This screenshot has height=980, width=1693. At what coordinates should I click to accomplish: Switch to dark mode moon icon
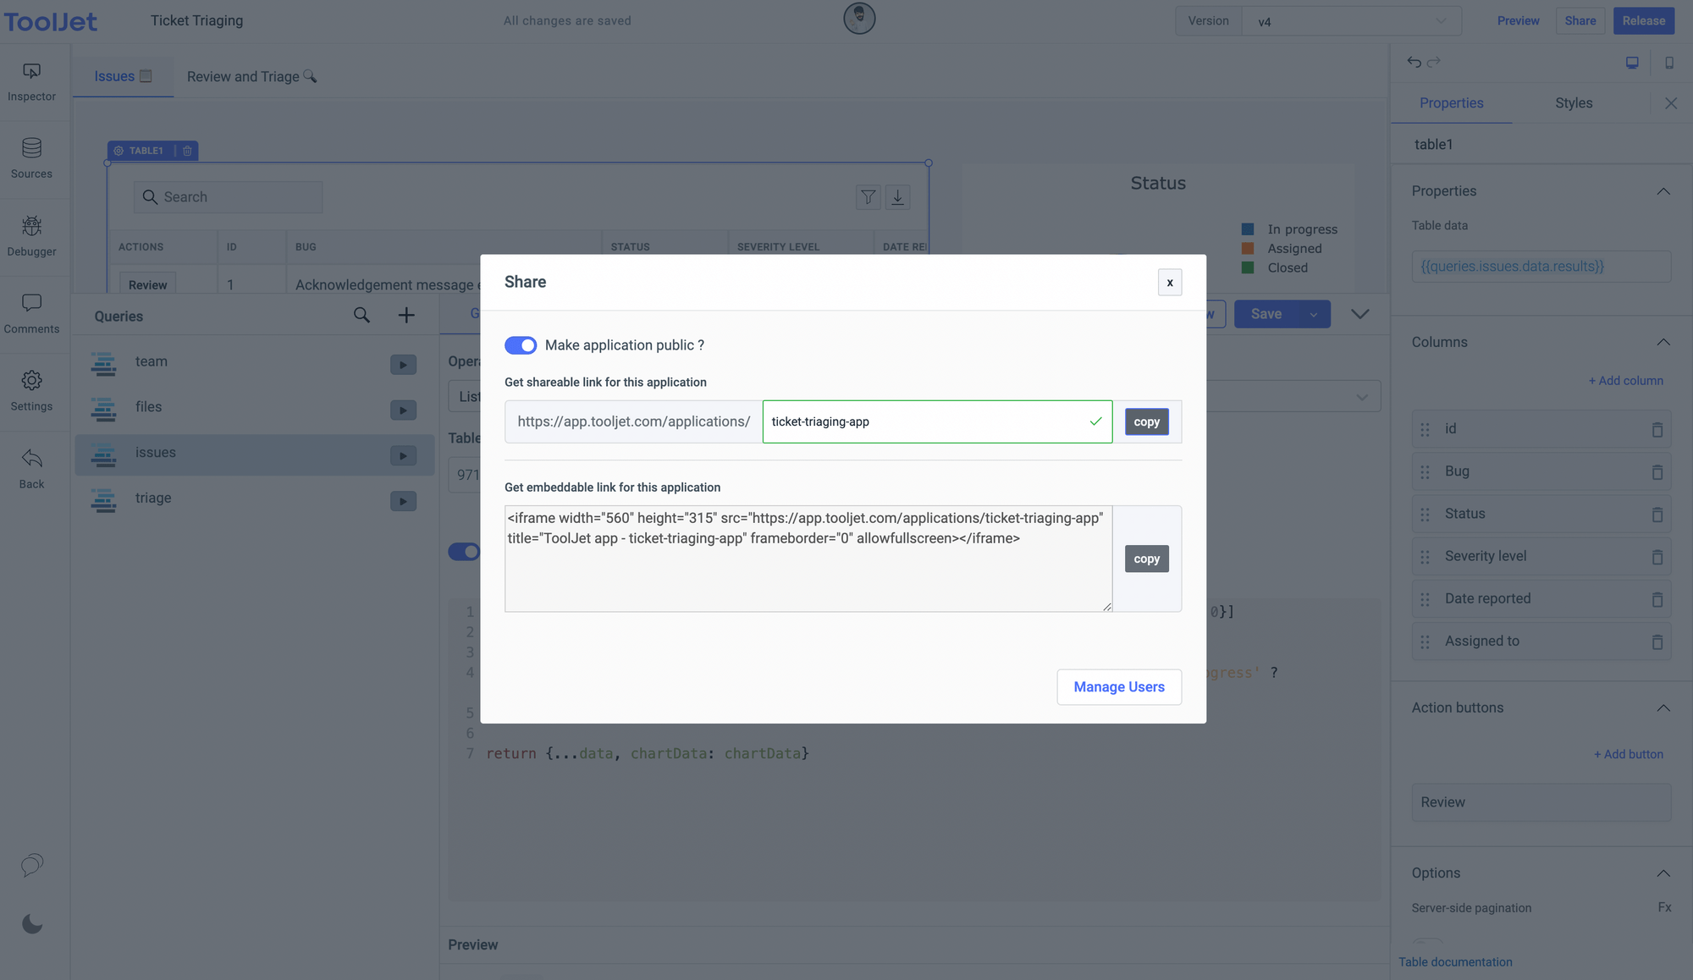(x=31, y=923)
